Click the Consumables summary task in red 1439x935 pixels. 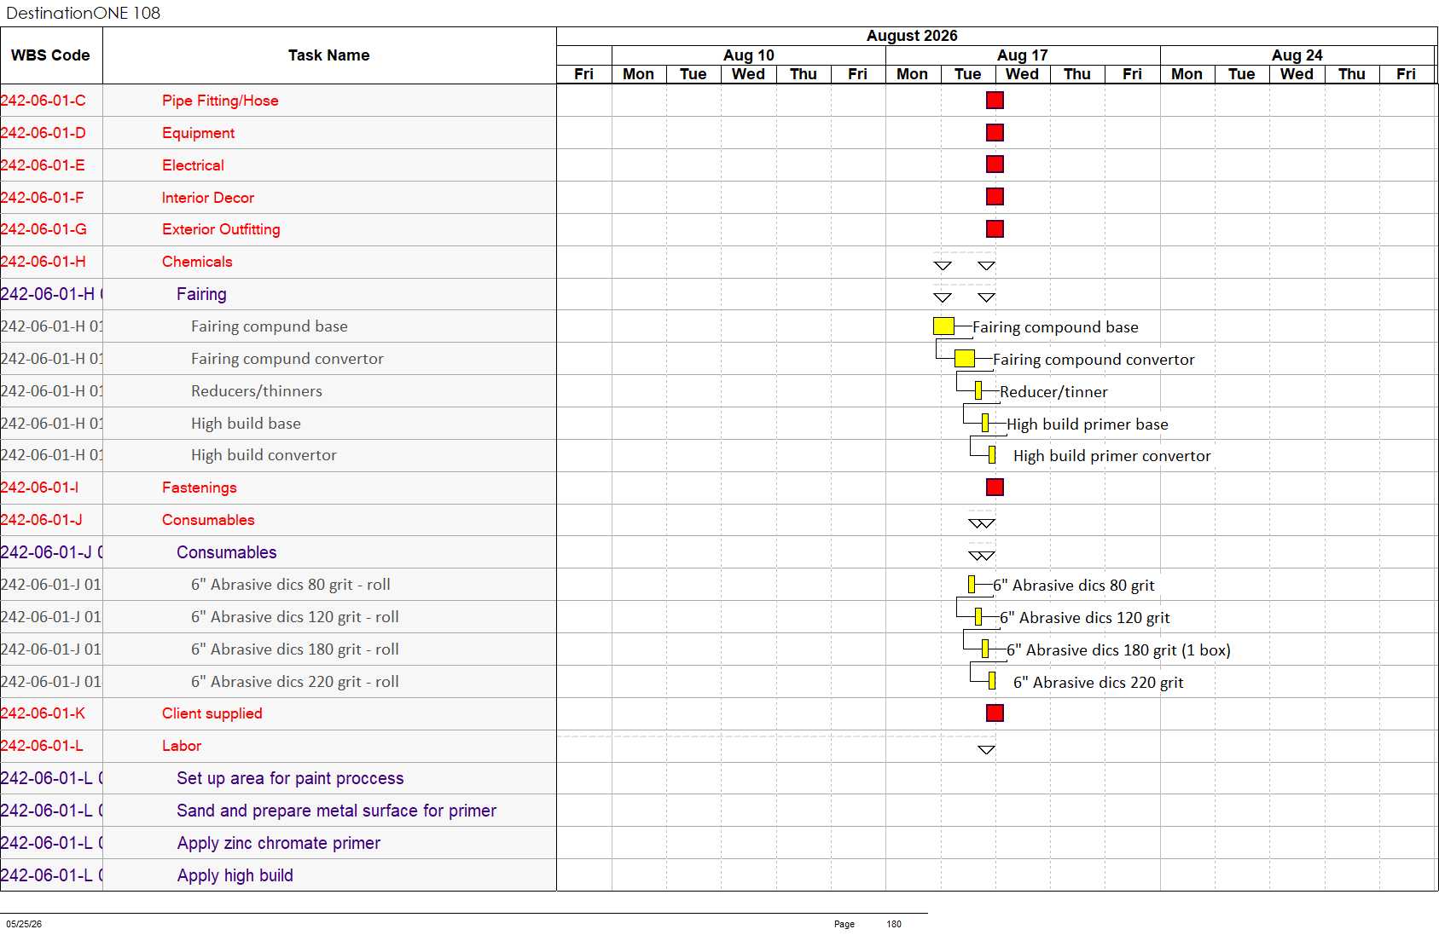pyautogui.click(x=208, y=520)
